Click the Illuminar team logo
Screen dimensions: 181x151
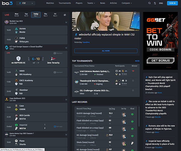click(16, 90)
